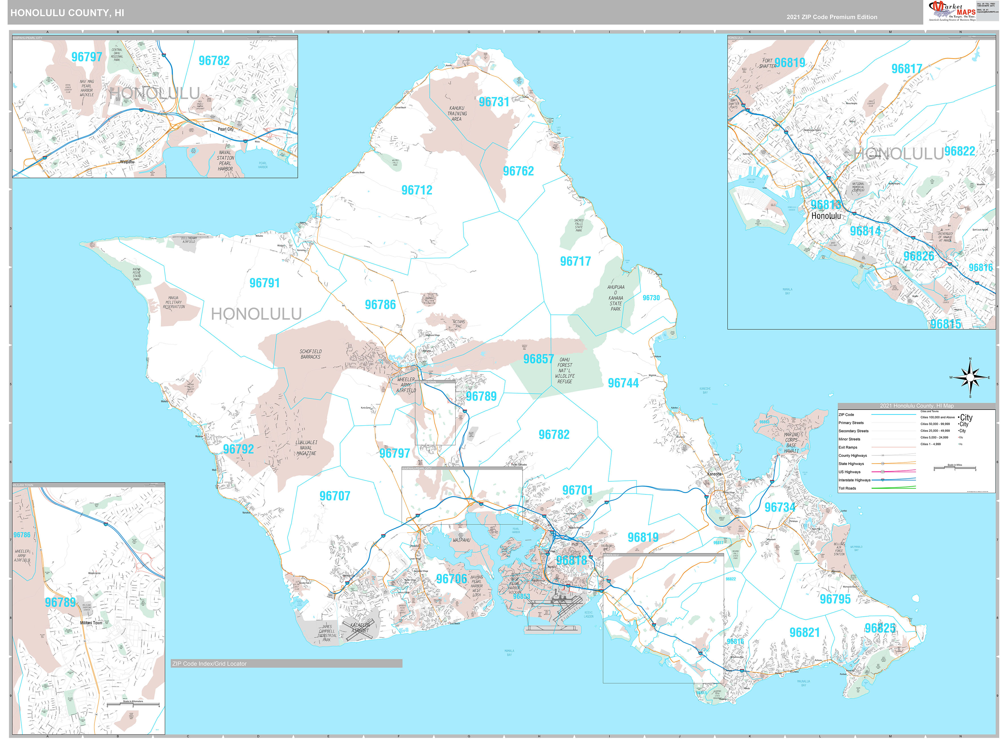Click ZIP code 96815 in Honolulu inset
This screenshot has height=739, width=1004.
click(x=946, y=324)
